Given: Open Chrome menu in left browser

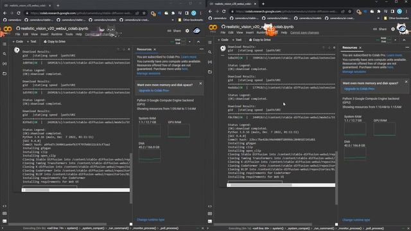Looking at the screenshot, I should coord(201,13).
